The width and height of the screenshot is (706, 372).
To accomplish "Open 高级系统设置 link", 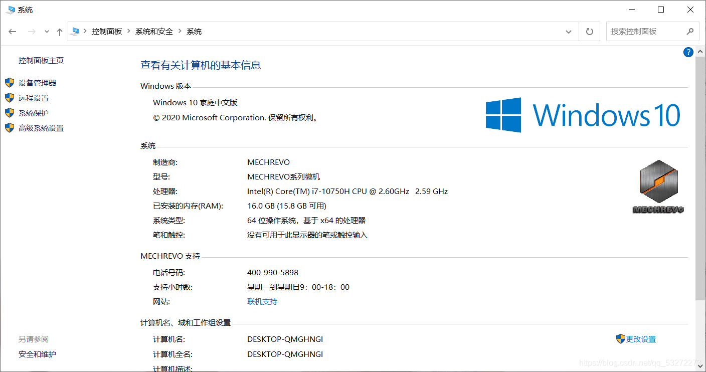I will tap(41, 128).
